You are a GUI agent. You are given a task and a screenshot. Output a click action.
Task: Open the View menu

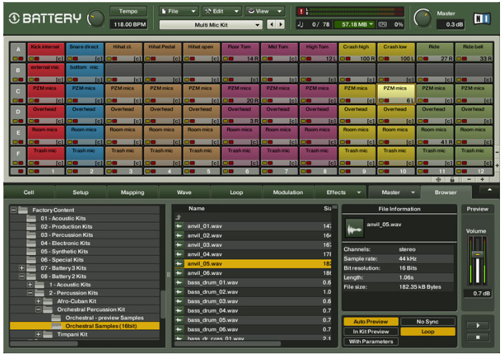pyautogui.click(x=265, y=11)
